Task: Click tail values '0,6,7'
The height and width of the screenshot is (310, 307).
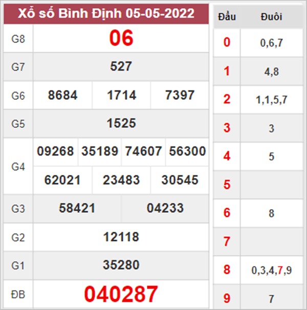Action: click(271, 43)
